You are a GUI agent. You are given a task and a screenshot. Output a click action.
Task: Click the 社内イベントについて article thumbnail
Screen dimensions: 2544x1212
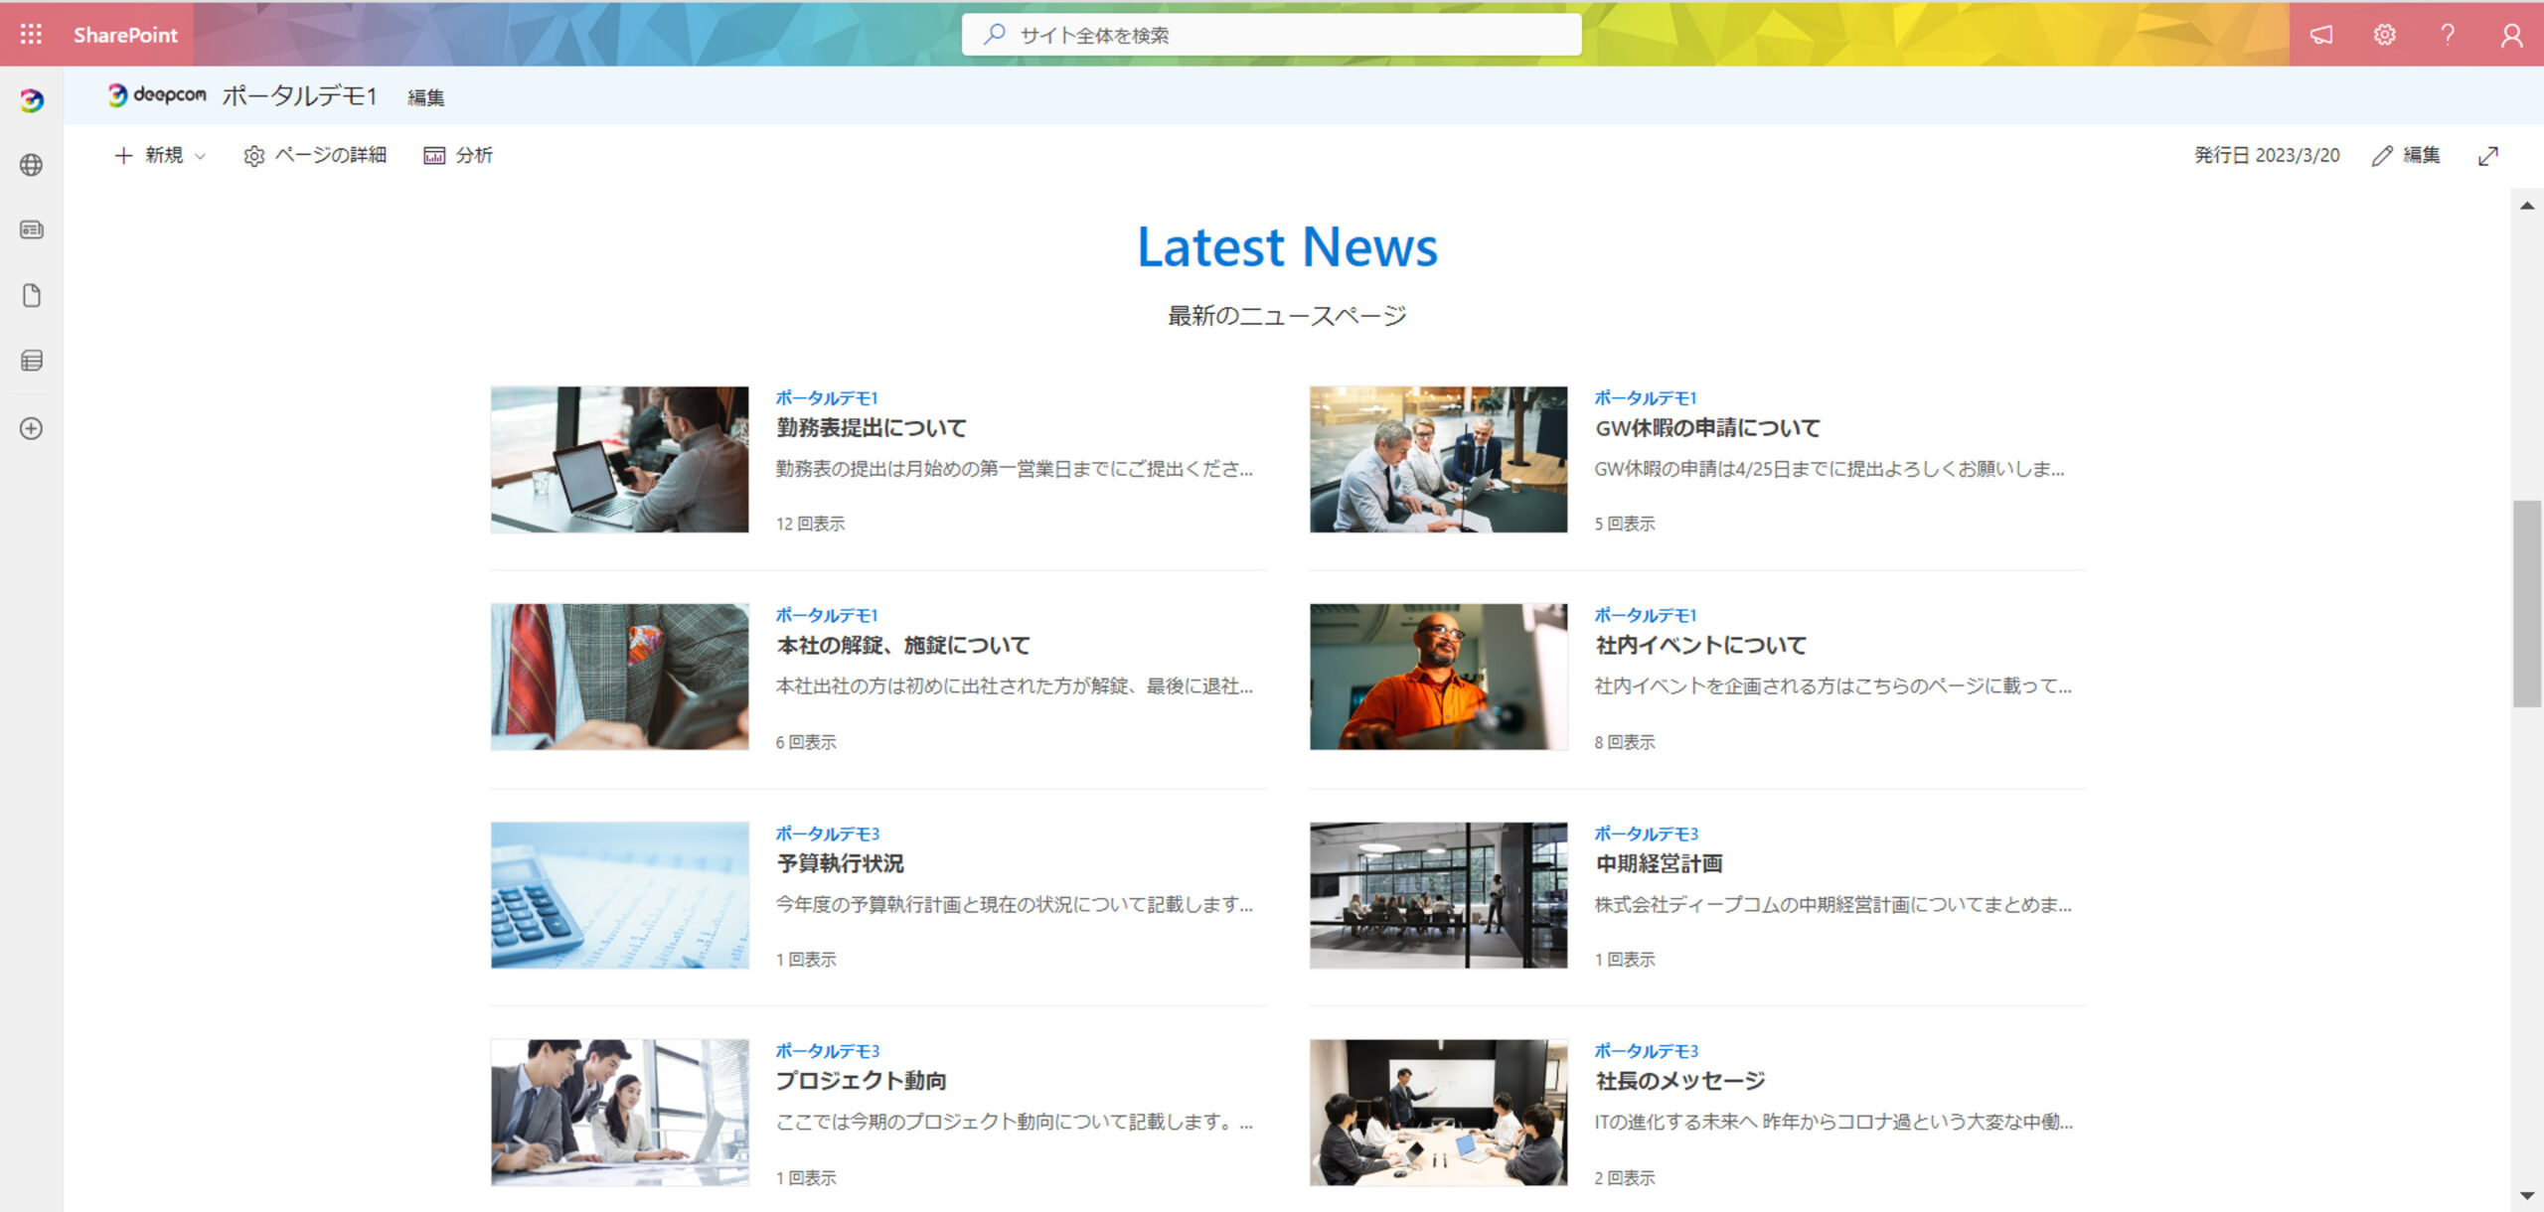coord(1438,677)
